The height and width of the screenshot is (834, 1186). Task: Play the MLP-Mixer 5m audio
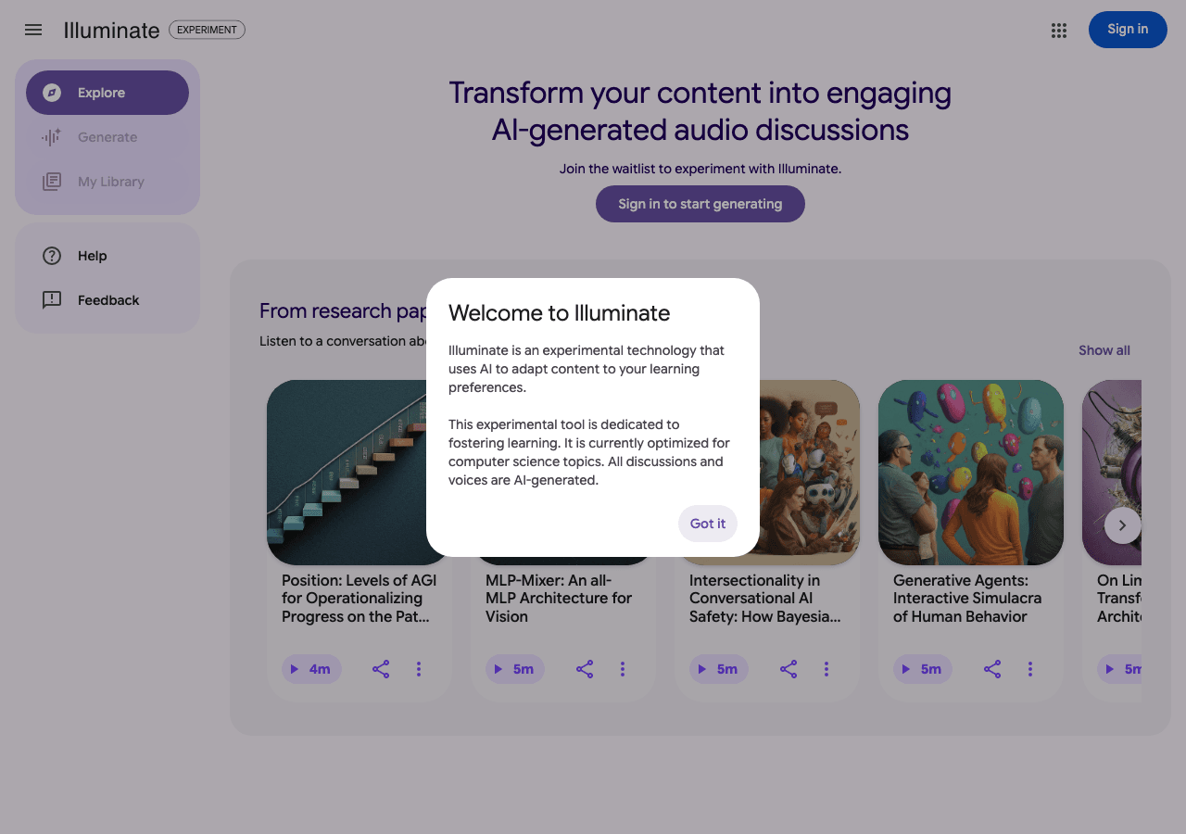pos(515,669)
